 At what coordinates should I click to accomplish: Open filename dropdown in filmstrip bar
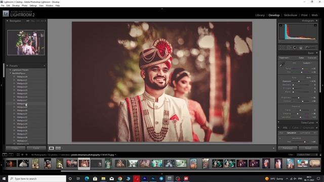pos(115,155)
